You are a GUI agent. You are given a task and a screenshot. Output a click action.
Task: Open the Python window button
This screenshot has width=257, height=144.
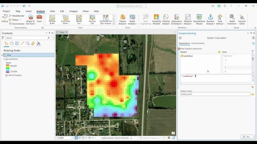[15, 20]
